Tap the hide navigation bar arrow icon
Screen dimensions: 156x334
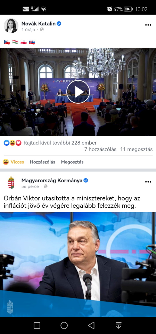click(118, 325)
